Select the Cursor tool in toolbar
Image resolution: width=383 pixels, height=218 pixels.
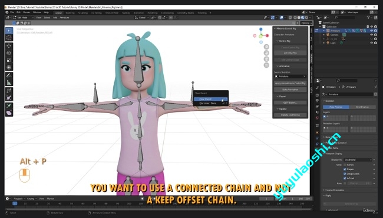9,38
